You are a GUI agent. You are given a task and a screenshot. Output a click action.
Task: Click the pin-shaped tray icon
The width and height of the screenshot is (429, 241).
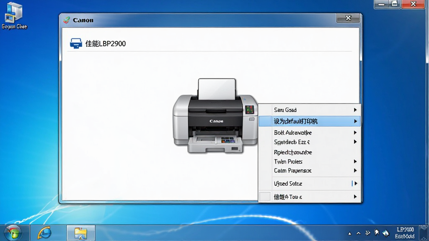click(377, 233)
